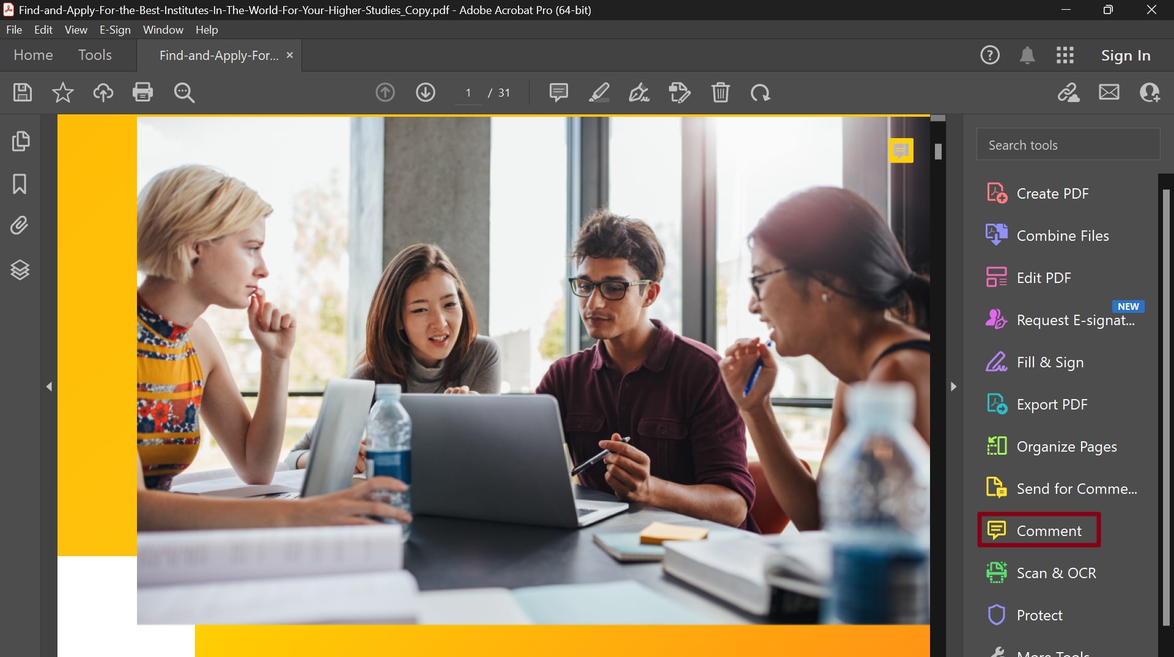Launch the Scan & OCR tool

1055,573
